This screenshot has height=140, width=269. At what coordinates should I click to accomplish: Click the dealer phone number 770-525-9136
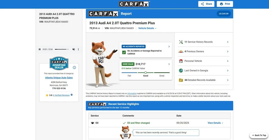point(59,88)
